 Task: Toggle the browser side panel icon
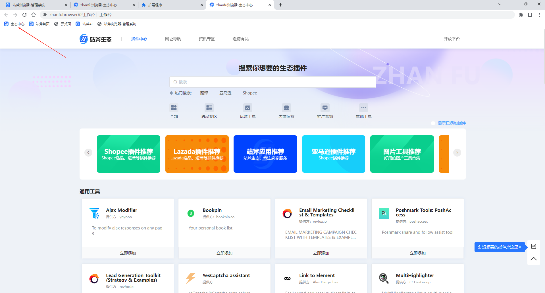[530, 15]
